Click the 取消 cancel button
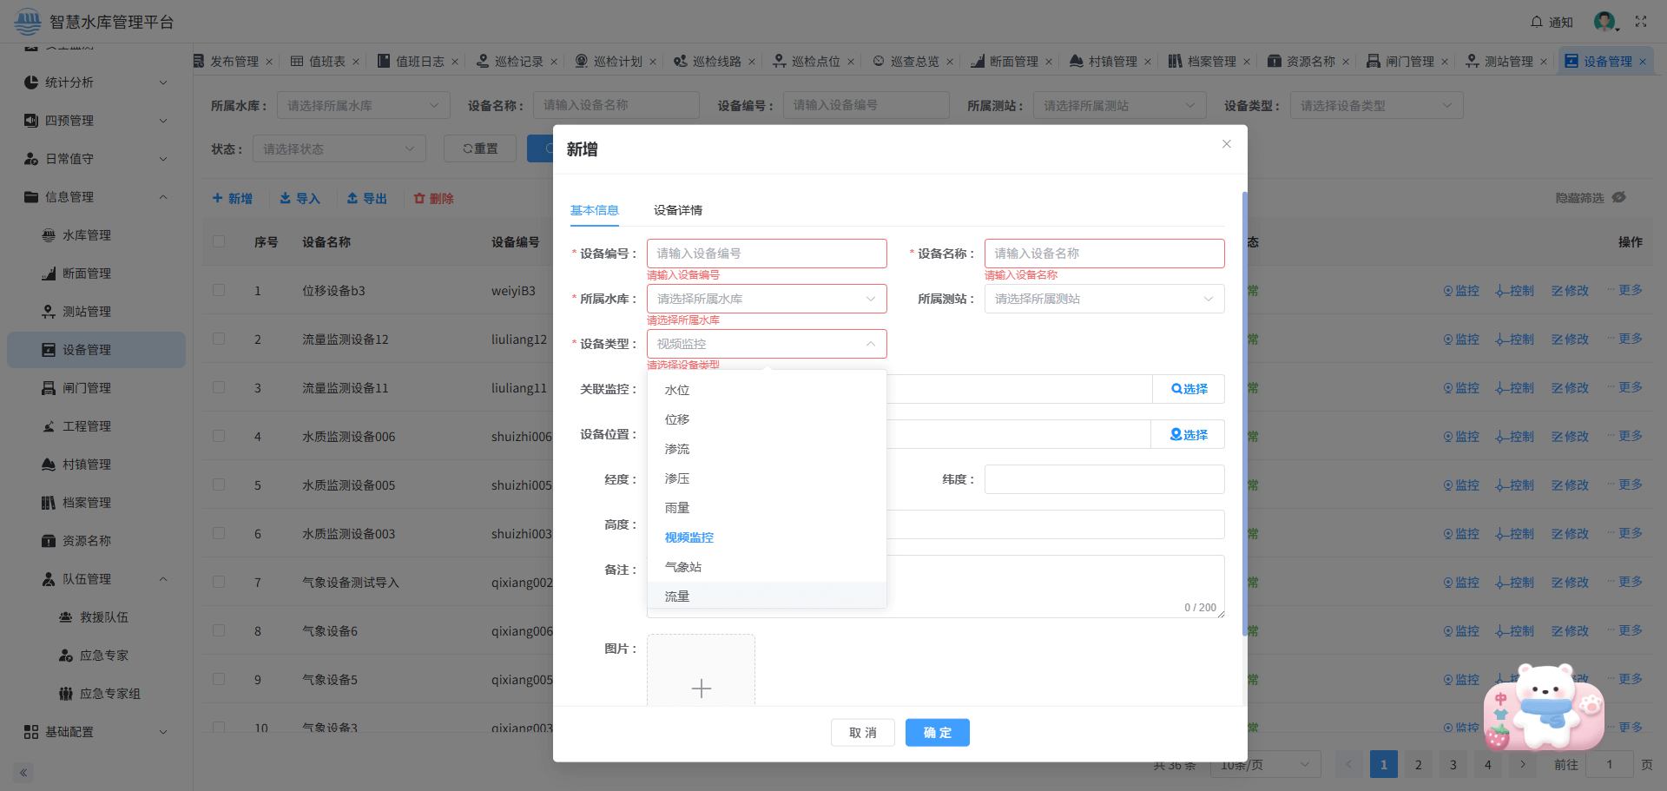The width and height of the screenshot is (1667, 791). [862, 732]
